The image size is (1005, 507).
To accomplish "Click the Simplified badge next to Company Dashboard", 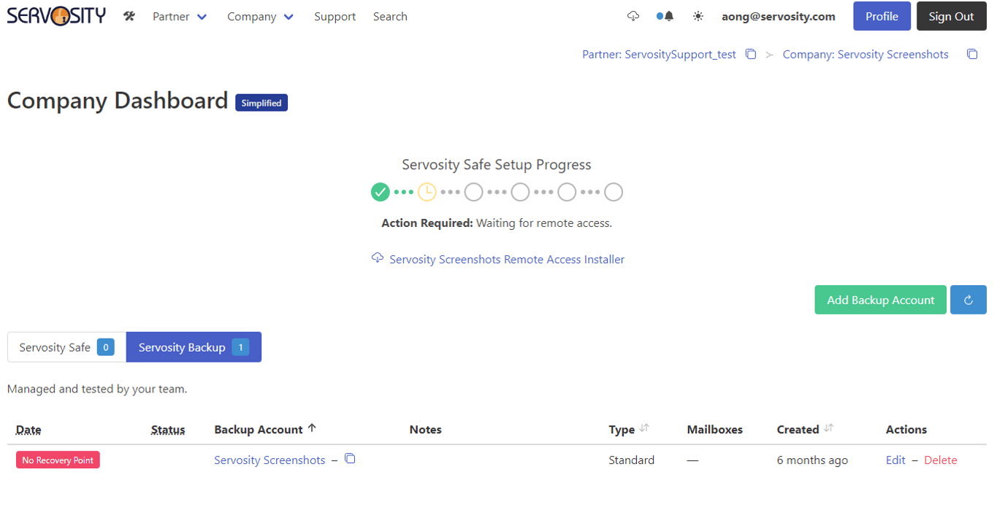I will click(x=261, y=102).
